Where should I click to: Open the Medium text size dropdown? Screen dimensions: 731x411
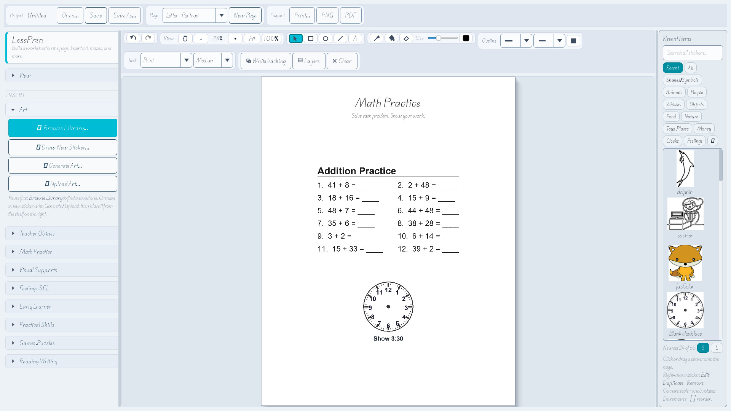(x=213, y=60)
